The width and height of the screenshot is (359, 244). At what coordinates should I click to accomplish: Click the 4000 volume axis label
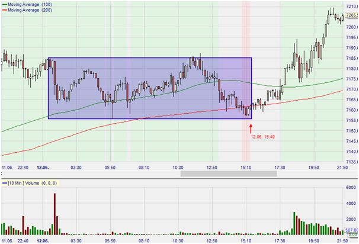[351, 203]
